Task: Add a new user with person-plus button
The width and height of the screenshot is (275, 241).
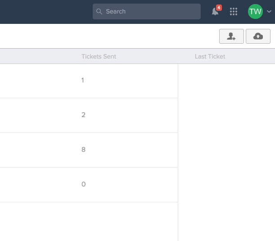Action: [x=231, y=36]
